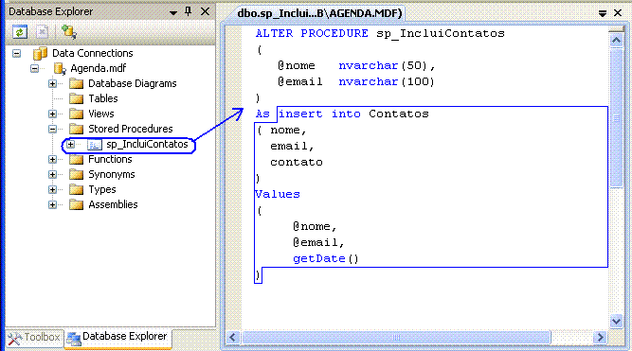Click the Refresh icon in Database Explorer toolbar
The width and height of the screenshot is (632, 351).
(19, 32)
